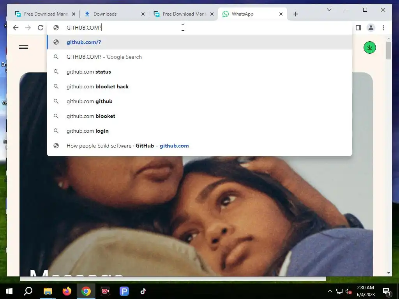Choose the github.com/? suggestion
Viewport: 399px width, 299px height.
coord(199,42)
